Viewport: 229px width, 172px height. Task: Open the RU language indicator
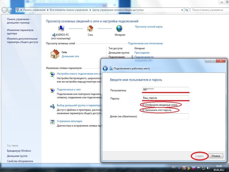pyautogui.click(x=173, y=167)
